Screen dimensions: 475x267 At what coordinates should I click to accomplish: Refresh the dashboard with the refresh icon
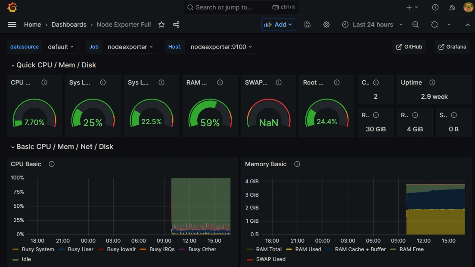tap(434, 24)
